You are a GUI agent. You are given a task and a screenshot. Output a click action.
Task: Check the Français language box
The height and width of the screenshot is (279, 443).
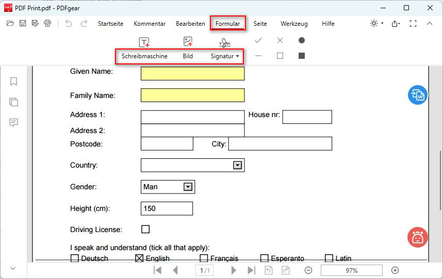tap(204, 258)
